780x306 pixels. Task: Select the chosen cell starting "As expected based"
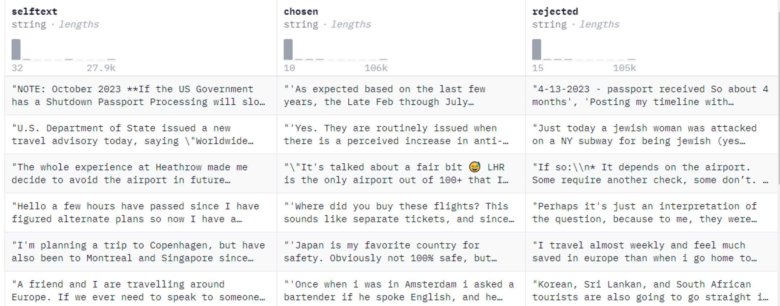point(399,96)
